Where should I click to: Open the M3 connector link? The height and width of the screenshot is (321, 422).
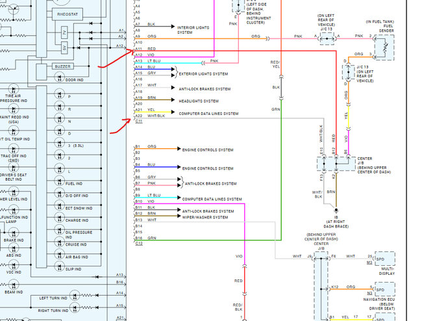369,263
